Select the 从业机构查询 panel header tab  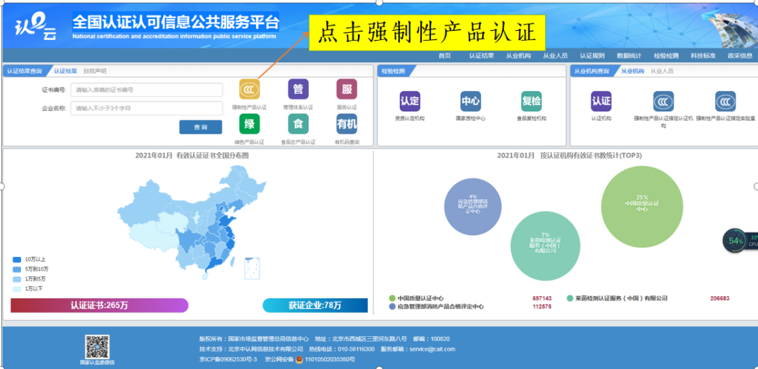click(591, 71)
